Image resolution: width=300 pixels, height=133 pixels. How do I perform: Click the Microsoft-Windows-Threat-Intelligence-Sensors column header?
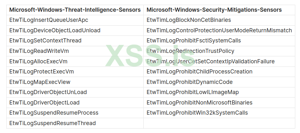pos(75,10)
